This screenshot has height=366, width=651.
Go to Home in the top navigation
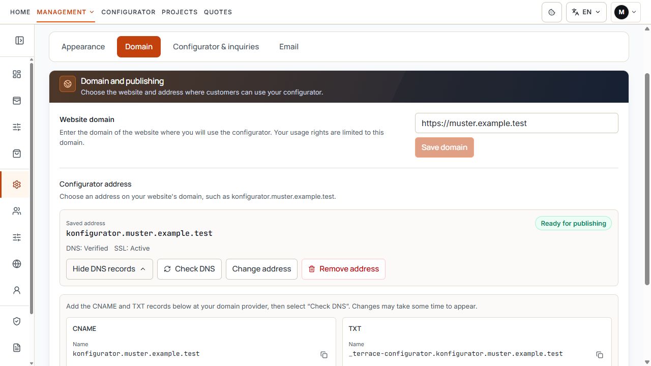pos(20,12)
